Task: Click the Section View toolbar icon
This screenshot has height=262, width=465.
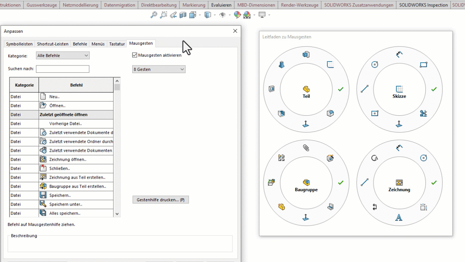Action: pos(183,15)
